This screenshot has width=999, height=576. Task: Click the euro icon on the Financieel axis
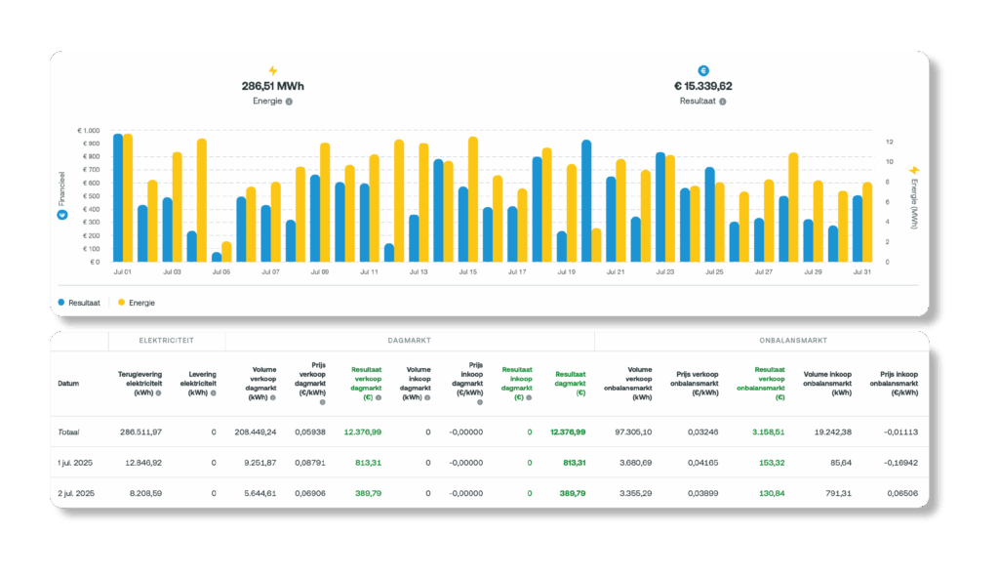point(62,214)
